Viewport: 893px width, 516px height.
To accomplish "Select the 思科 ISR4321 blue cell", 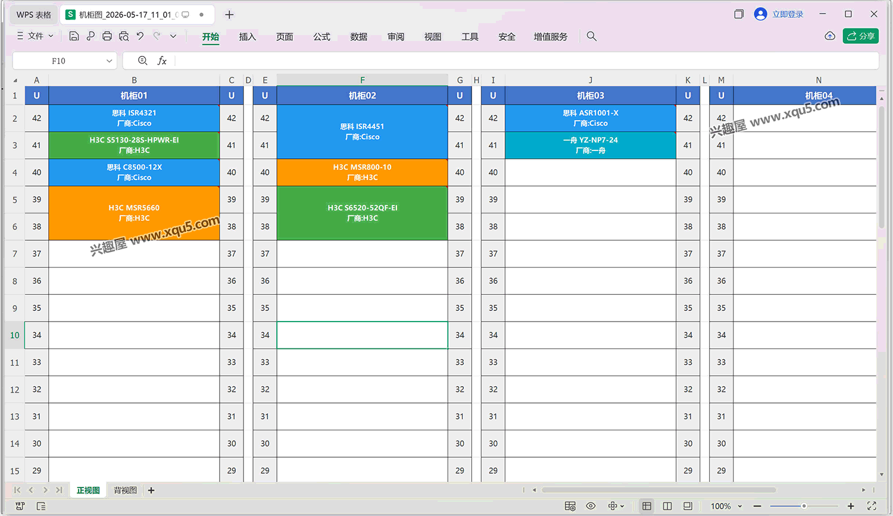I will [134, 118].
